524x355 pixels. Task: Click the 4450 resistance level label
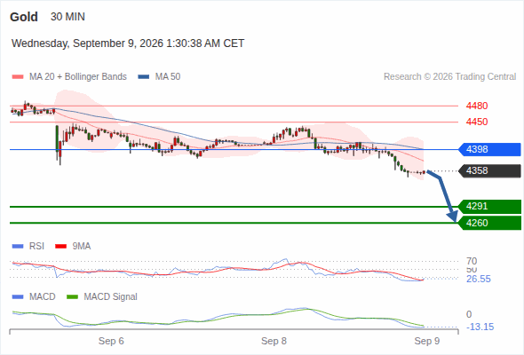(477, 122)
